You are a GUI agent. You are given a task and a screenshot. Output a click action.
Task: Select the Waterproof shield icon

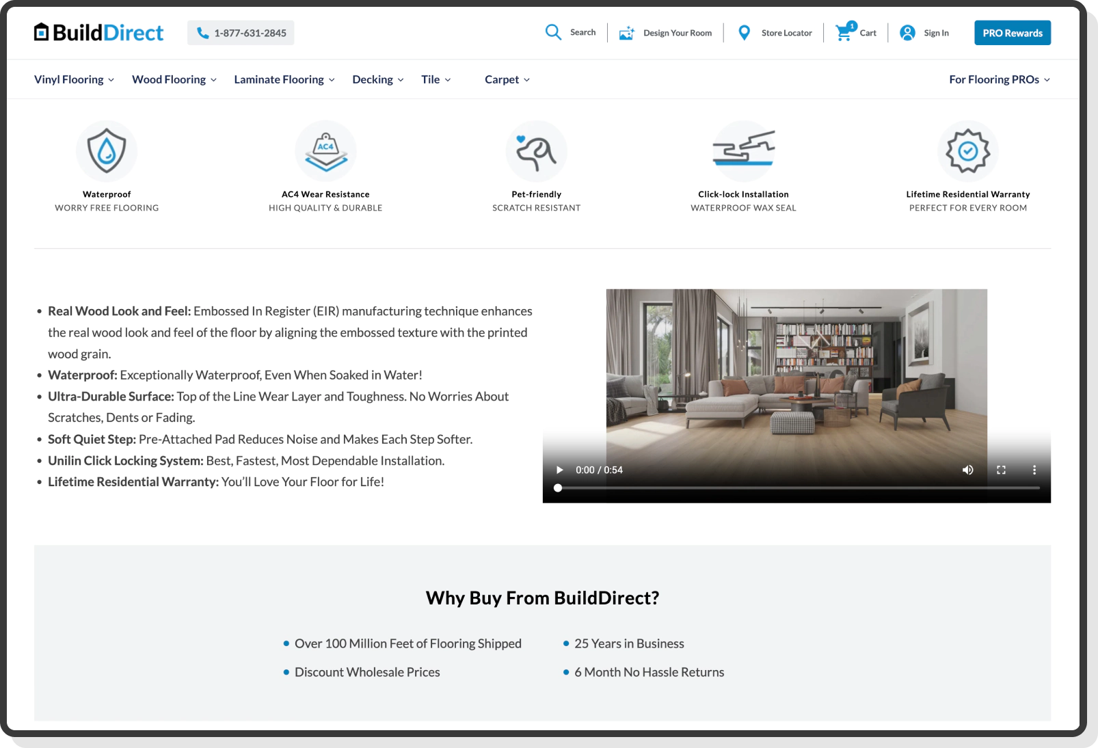pos(107,151)
